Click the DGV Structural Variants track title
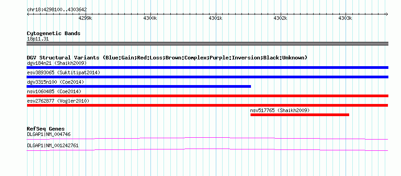 click(x=167, y=58)
